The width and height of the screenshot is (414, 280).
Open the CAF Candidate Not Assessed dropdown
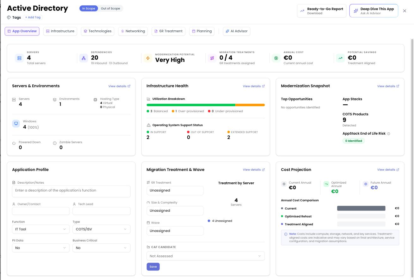[205, 256]
